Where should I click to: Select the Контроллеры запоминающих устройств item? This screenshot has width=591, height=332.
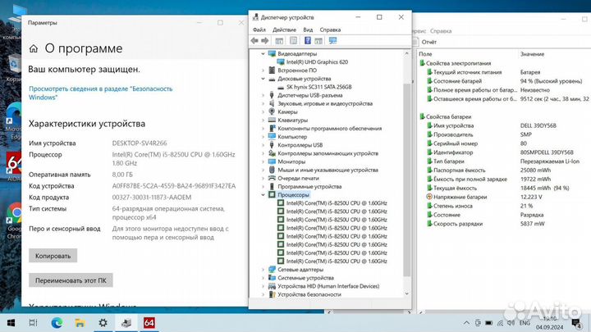coord(328,153)
